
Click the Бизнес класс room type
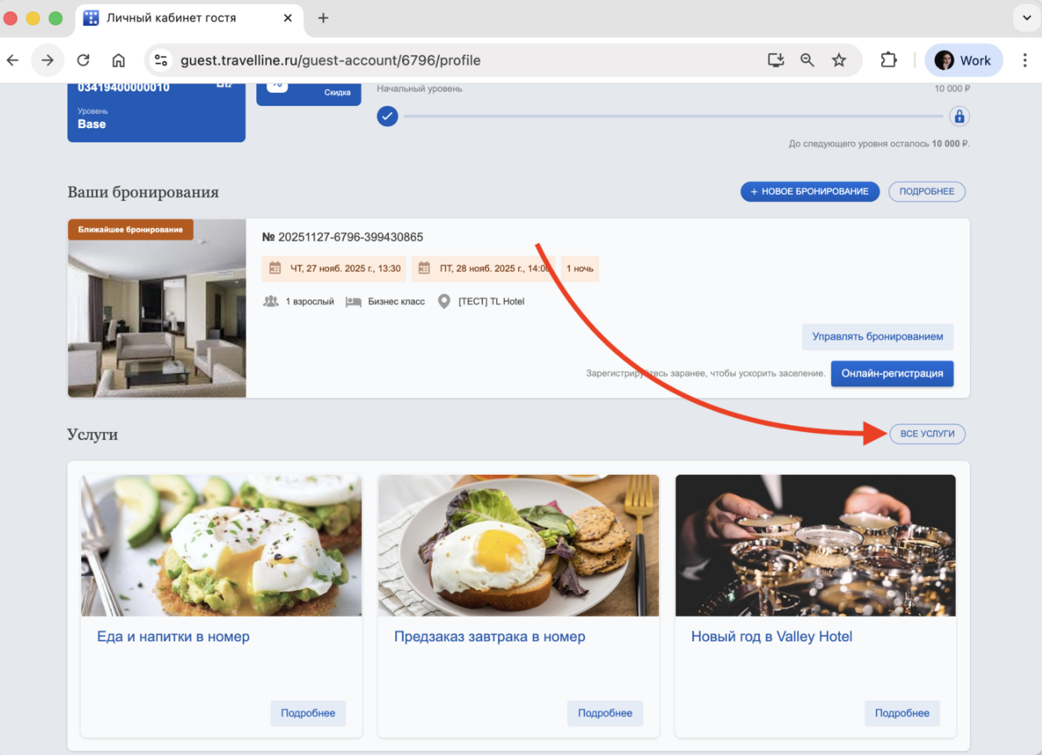click(397, 302)
